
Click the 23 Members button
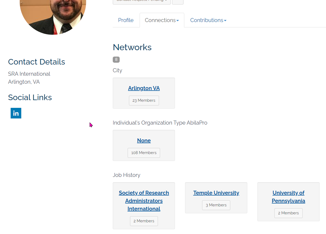144,100
